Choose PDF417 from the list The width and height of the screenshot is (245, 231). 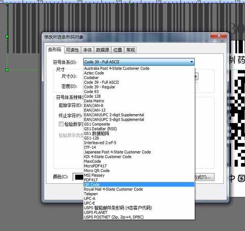[139, 180]
